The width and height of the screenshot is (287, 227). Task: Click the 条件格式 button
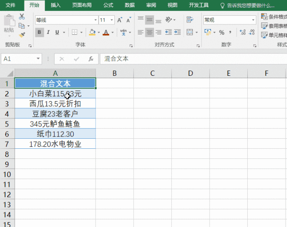click(274, 17)
